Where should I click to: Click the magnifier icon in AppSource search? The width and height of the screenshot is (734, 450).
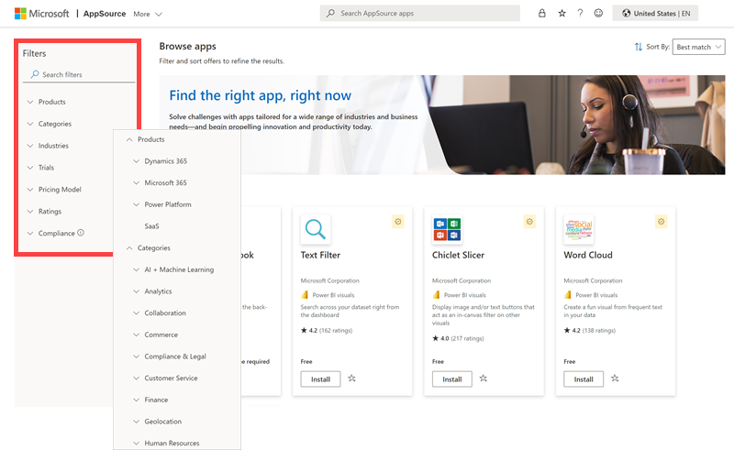click(330, 13)
